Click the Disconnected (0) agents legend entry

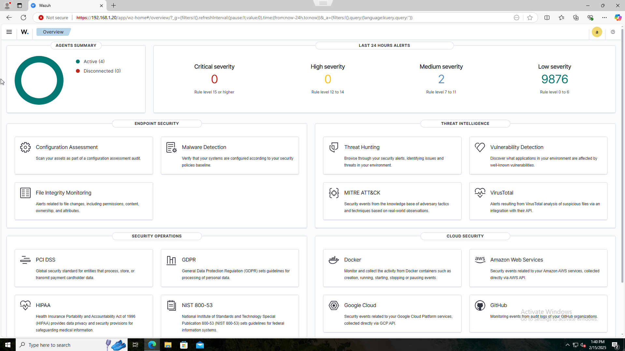point(98,71)
